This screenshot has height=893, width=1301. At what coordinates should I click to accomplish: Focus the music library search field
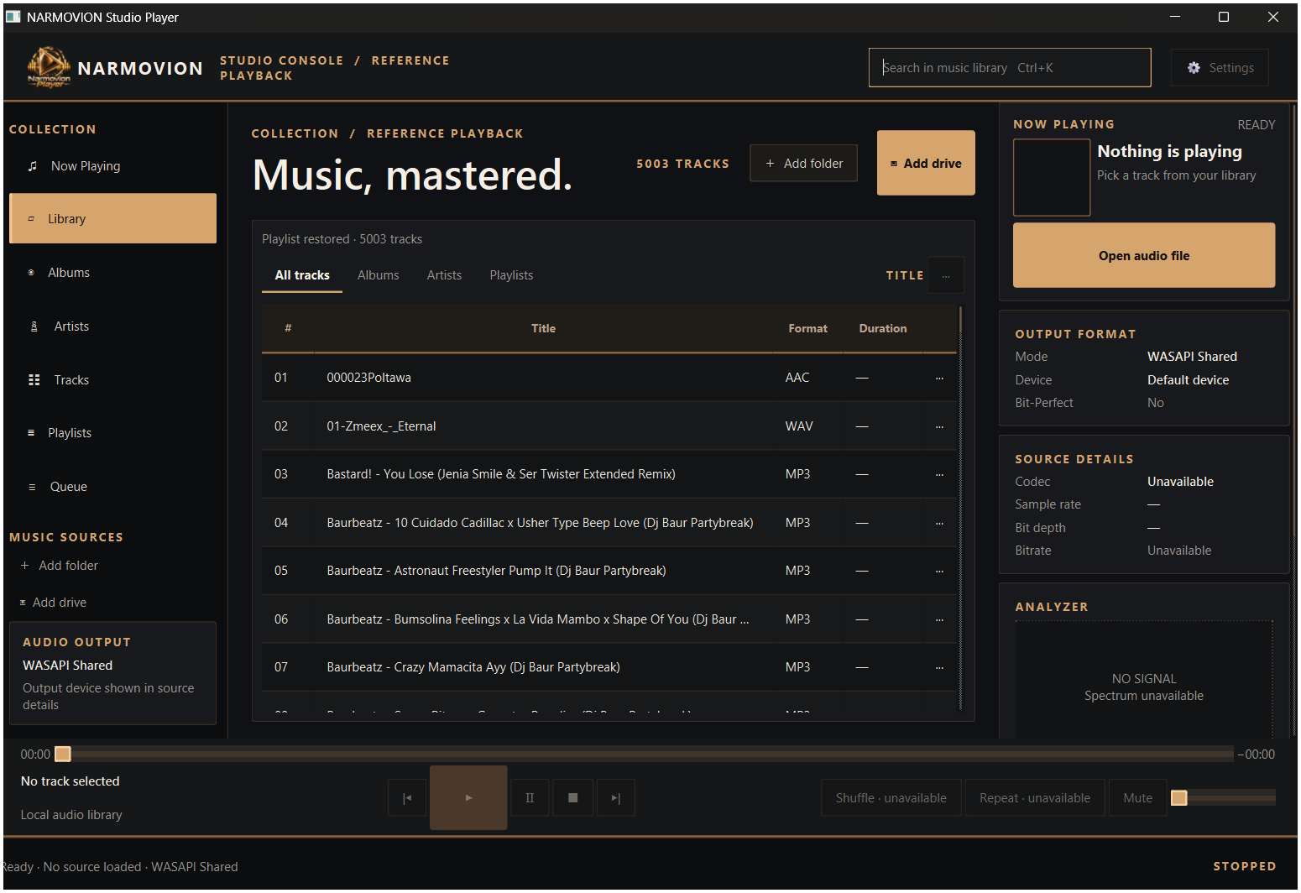(1010, 68)
